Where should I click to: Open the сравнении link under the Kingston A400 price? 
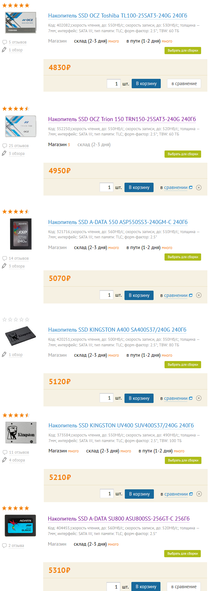175,398
